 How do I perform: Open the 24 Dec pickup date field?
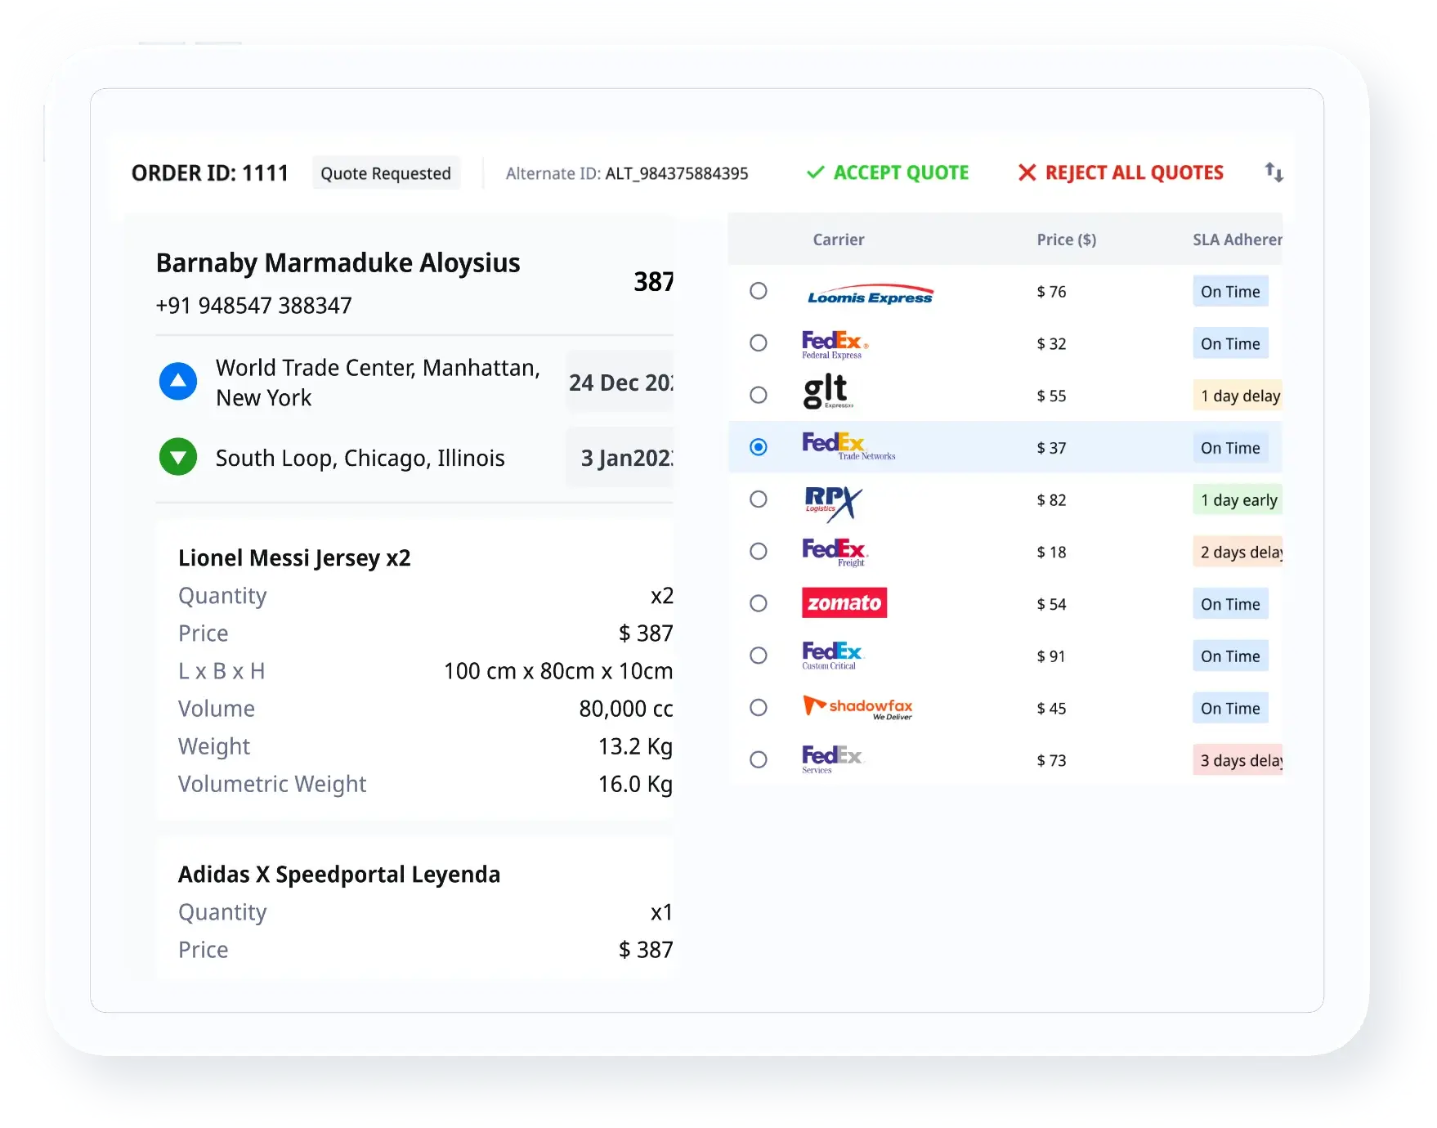point(620,383)
